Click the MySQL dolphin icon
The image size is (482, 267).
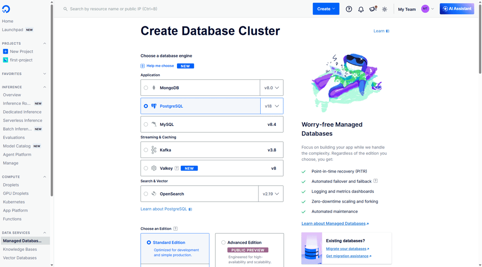pos(154,124)
